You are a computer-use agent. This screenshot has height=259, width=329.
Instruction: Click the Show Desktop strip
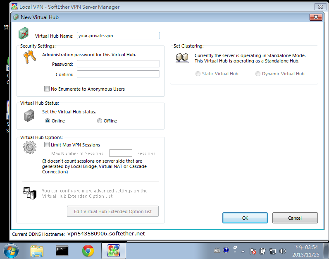point(326,251)
